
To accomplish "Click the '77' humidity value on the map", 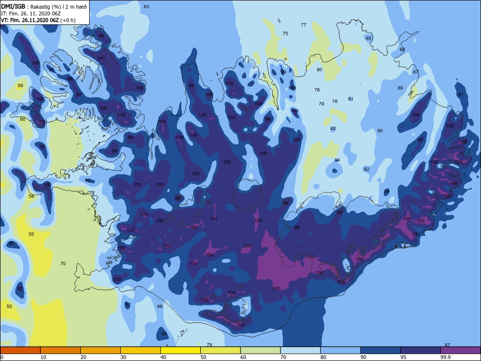I will pos(304,25).
